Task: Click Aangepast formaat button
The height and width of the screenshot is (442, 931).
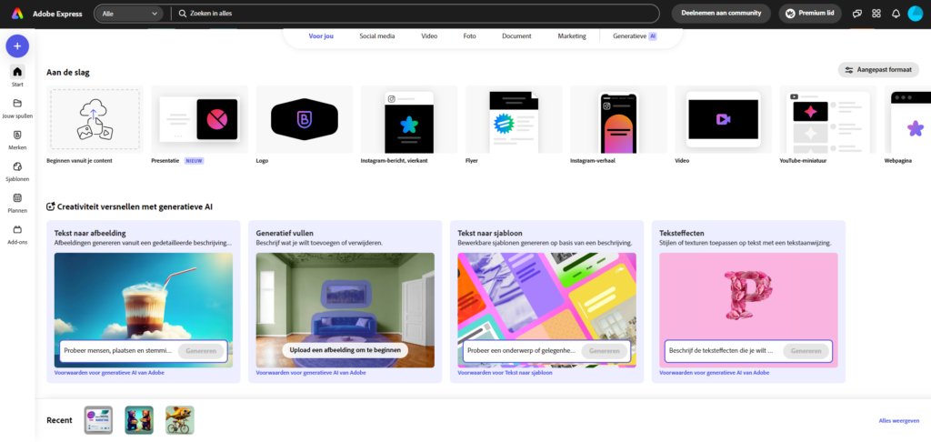Action: [x=878, y=69]
